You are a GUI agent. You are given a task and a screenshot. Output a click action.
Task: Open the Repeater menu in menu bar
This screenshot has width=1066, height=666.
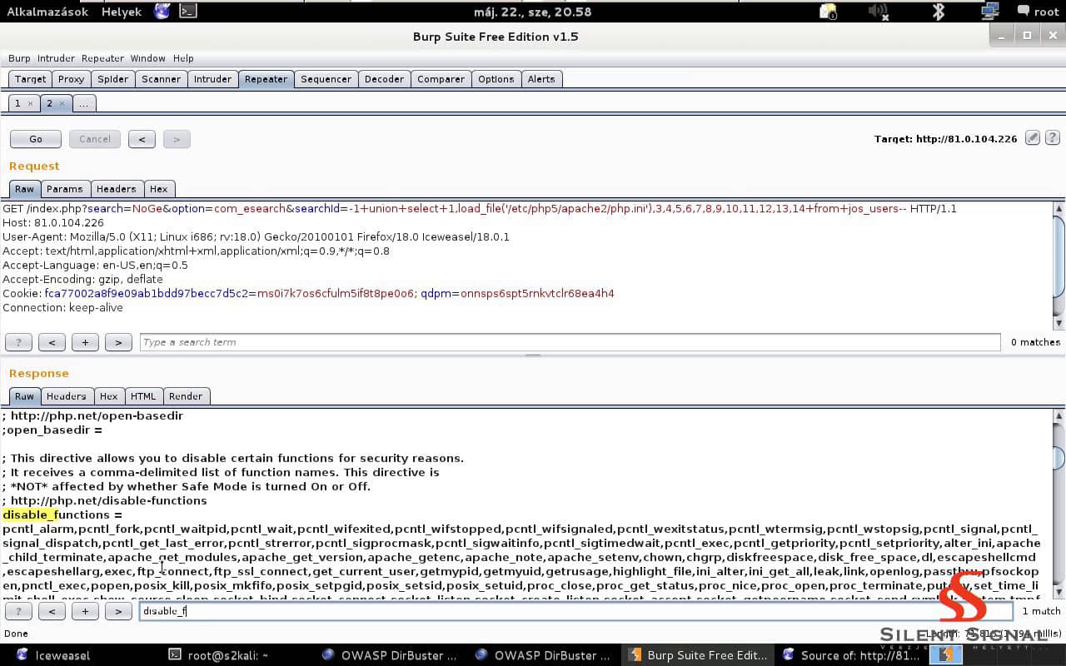point(102,58)
